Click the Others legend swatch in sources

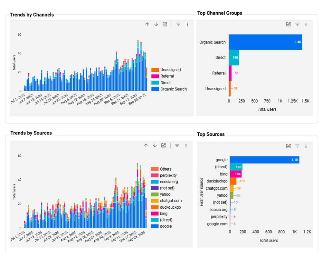point(155,169)
